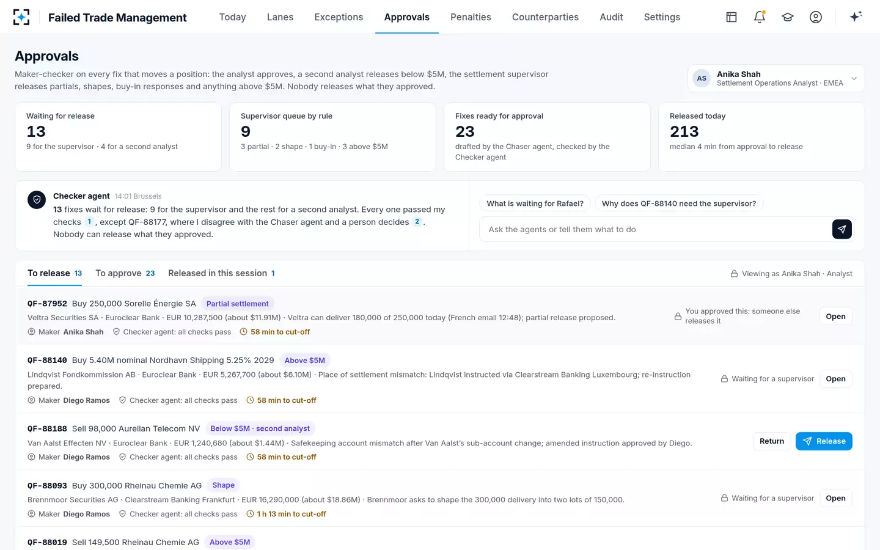Open the QF-87952 fix
Screen dimensions: 880x550
[835, 317]
